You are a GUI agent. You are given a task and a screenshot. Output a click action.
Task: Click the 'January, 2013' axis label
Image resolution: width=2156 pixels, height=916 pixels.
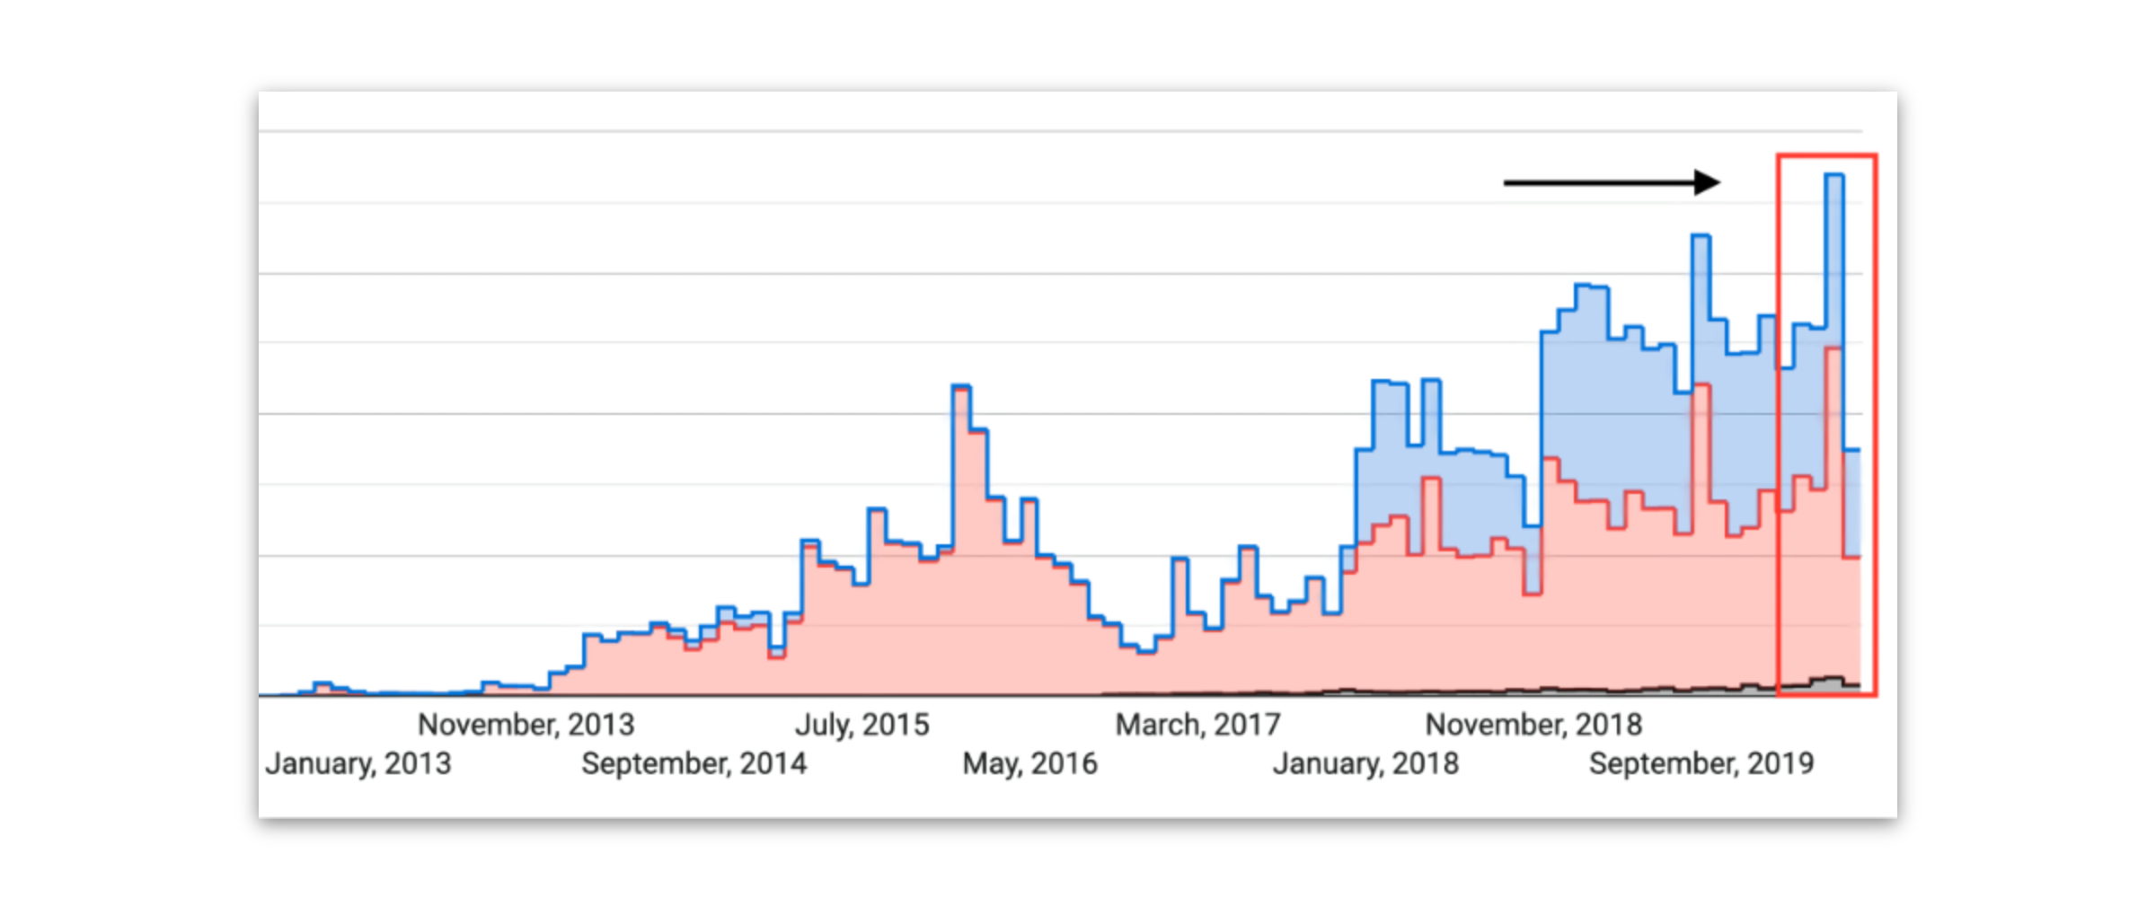click(358, 763)
